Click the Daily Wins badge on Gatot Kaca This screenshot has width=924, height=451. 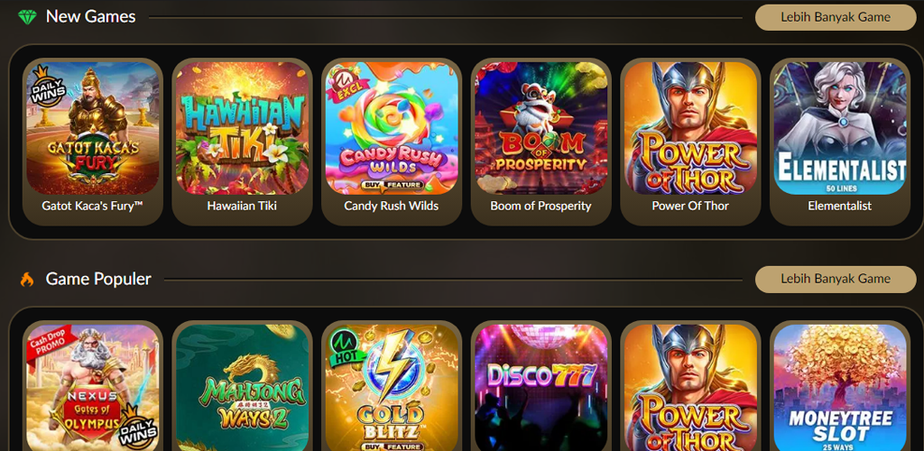pos(49,86)
